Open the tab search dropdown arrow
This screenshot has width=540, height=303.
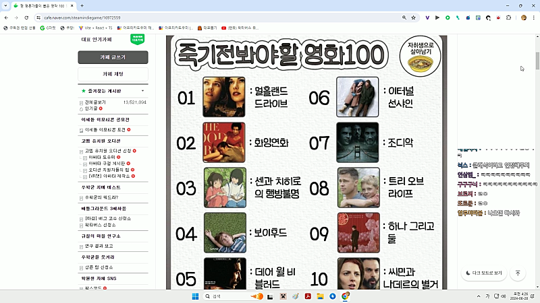point(5,5)
